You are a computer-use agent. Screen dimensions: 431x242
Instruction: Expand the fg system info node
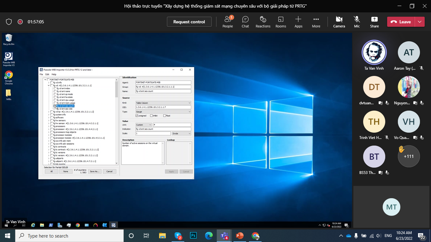point(49,115)
